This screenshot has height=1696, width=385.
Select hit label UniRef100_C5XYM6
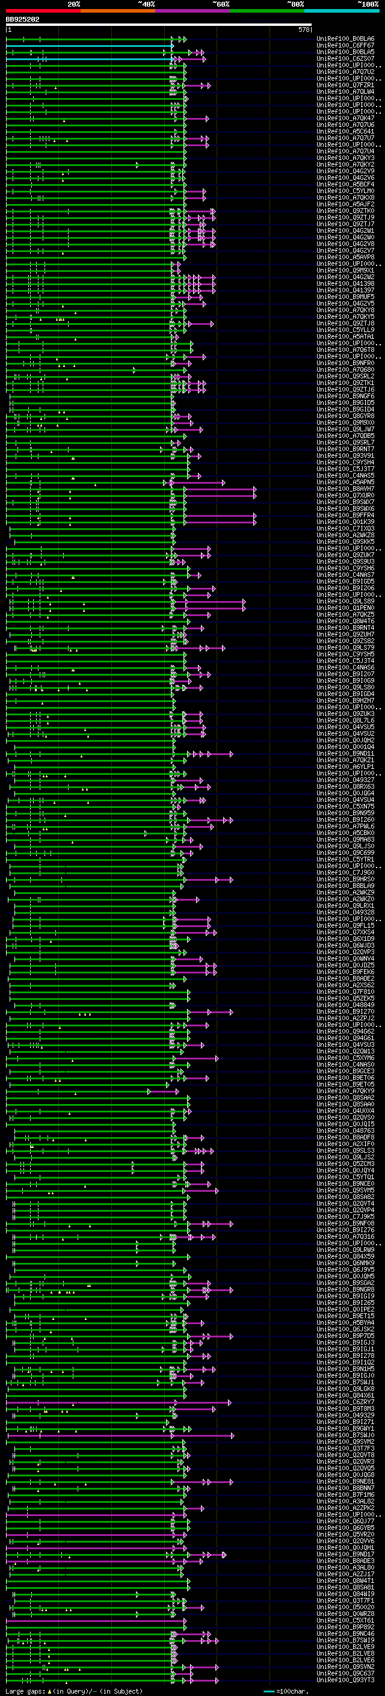tap(345, 1057)
